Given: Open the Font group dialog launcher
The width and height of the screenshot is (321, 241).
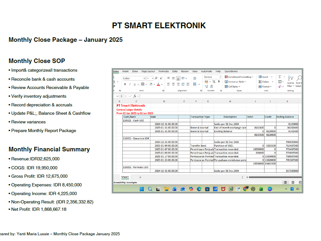Looking at the screenshot, I should 163,91.
